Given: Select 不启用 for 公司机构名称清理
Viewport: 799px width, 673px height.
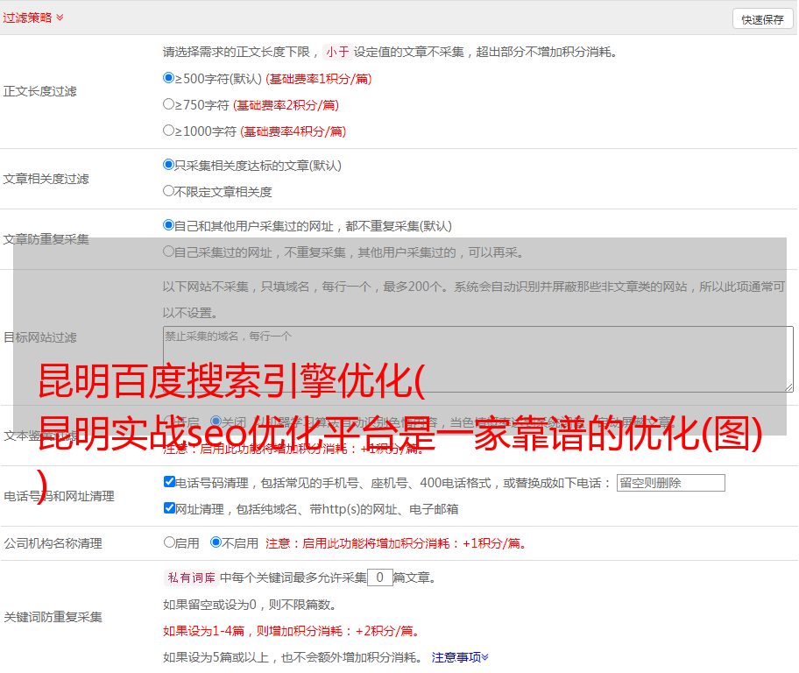Looking at the screenshot, I should point(216,542).
